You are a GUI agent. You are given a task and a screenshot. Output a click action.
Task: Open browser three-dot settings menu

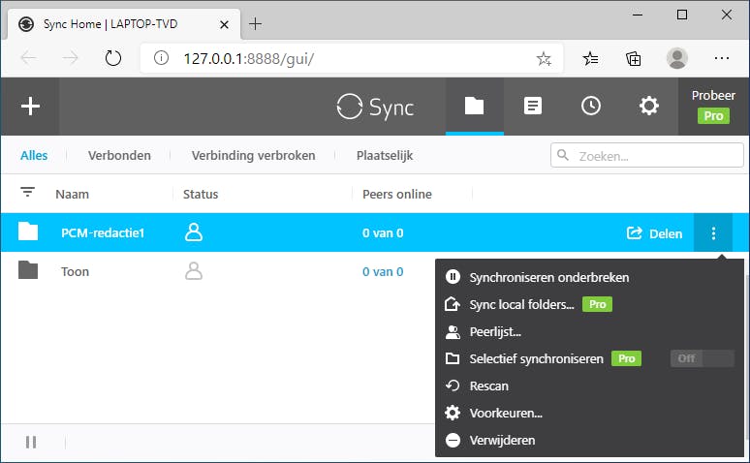[x=721, y=58]
